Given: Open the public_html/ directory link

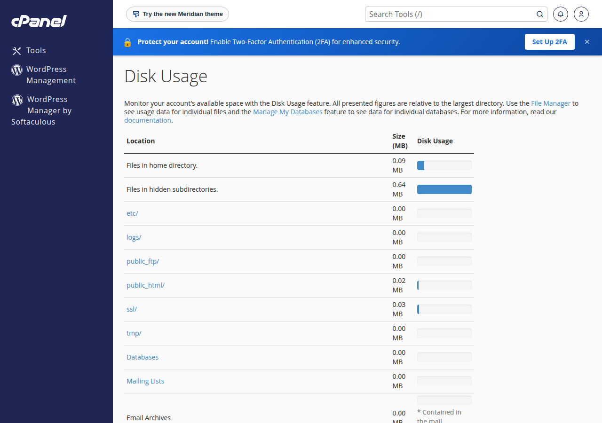Looking at the screenshot, I should coord(145,285).
